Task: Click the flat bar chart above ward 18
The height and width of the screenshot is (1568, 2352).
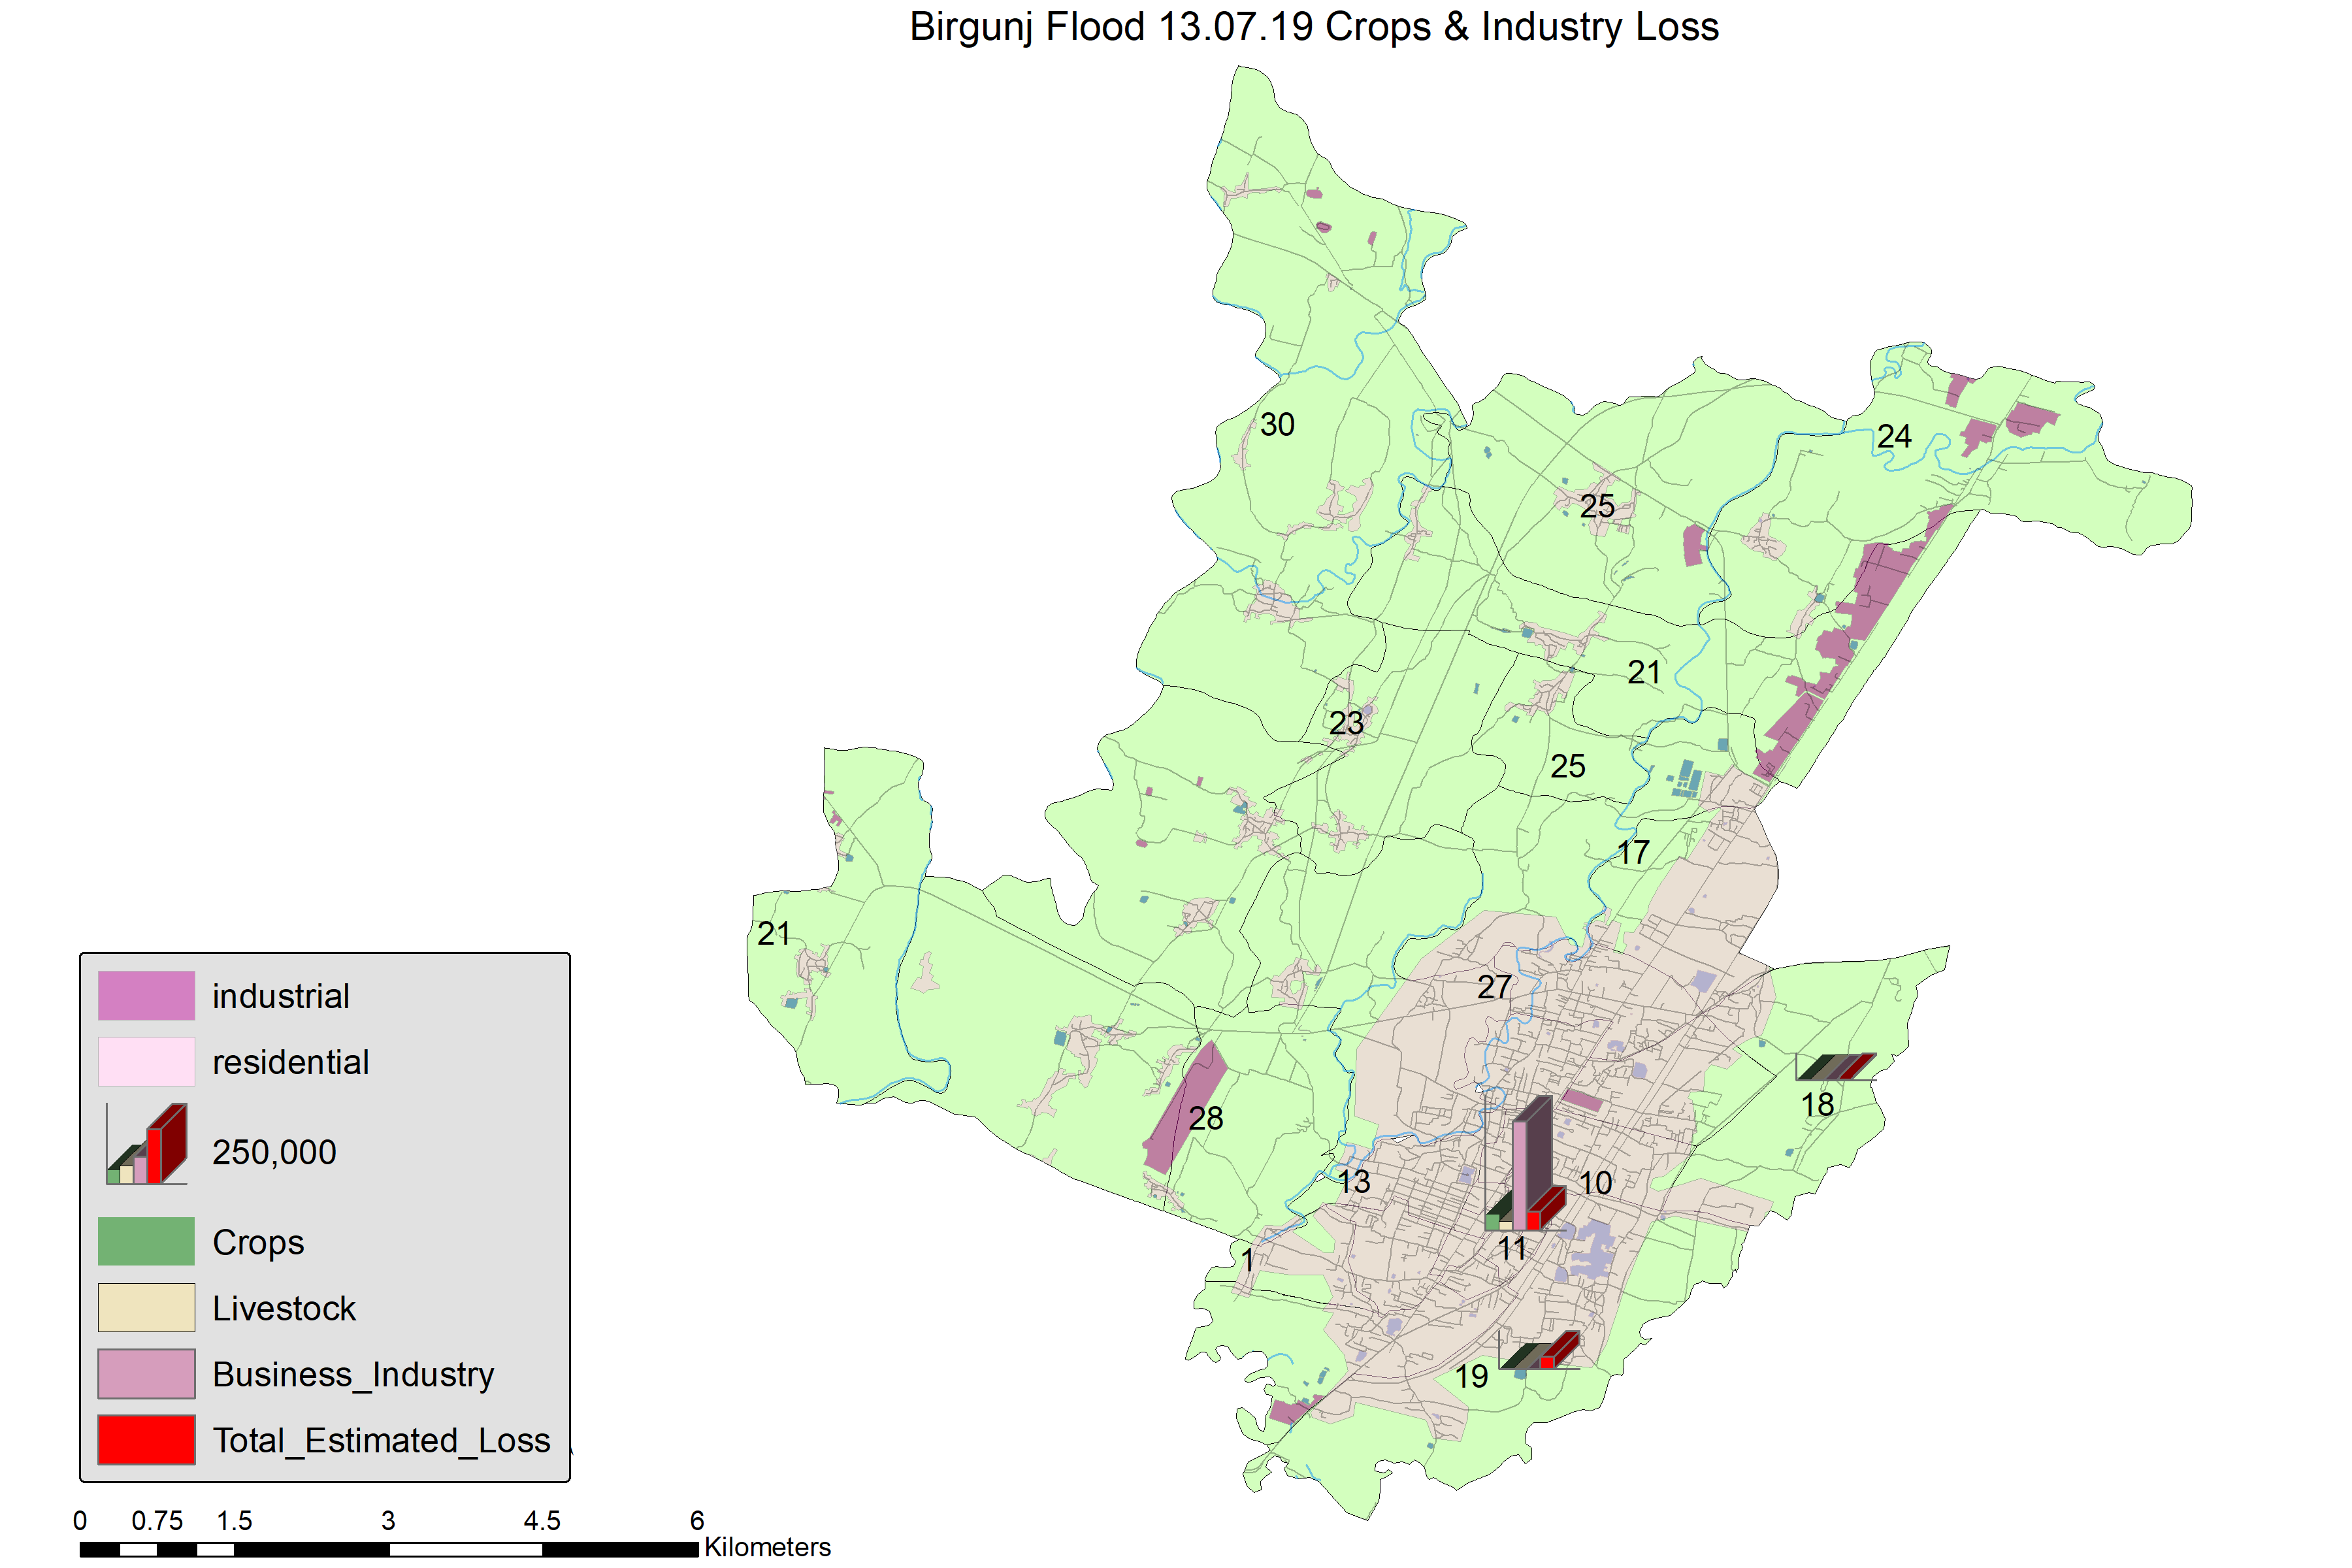Action: [x=1836, y=1067]
